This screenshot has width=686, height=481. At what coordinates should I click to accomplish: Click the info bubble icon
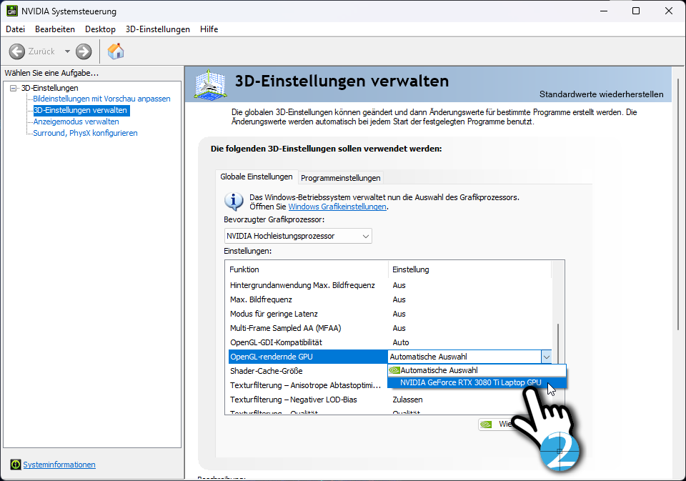[234, 202]
